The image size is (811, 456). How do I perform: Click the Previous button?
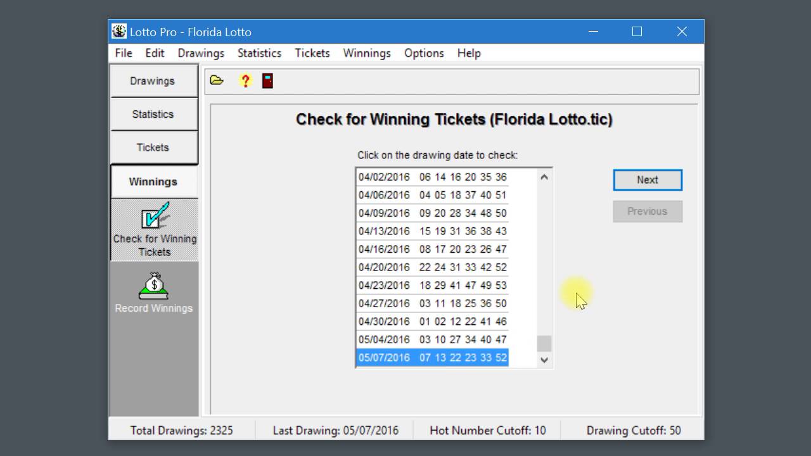point(648,212)
